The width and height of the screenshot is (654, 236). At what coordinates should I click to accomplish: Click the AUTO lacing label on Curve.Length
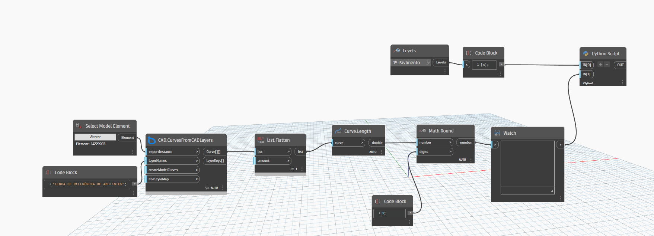[x=373, y=152]
